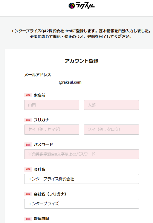Click the 必須 badge beside 会社名 label
The height and width of the screenshot is (223, 153).
pos(28,169)
